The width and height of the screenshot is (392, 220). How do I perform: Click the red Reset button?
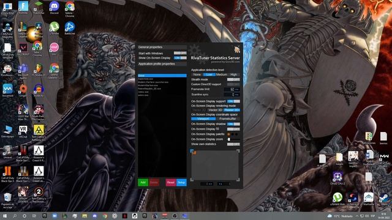click(x=171, y=182)
